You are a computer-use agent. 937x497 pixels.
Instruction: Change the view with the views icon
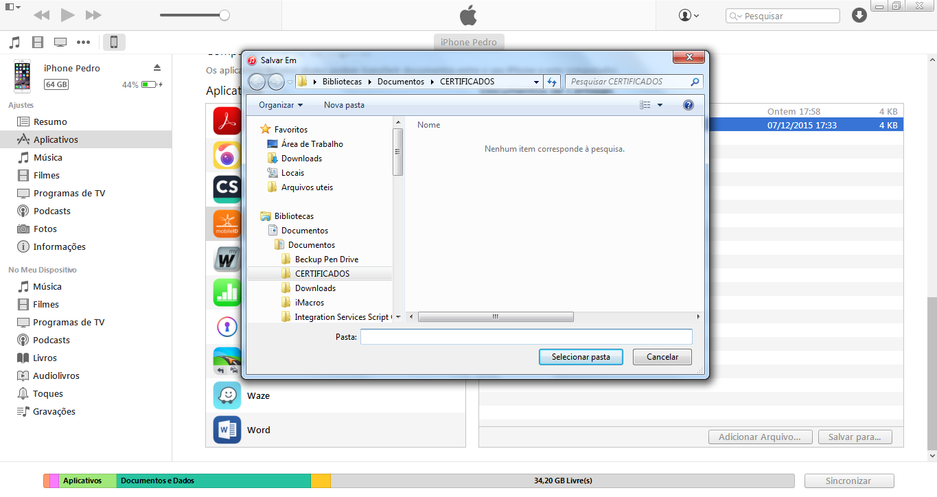[645, 105]
